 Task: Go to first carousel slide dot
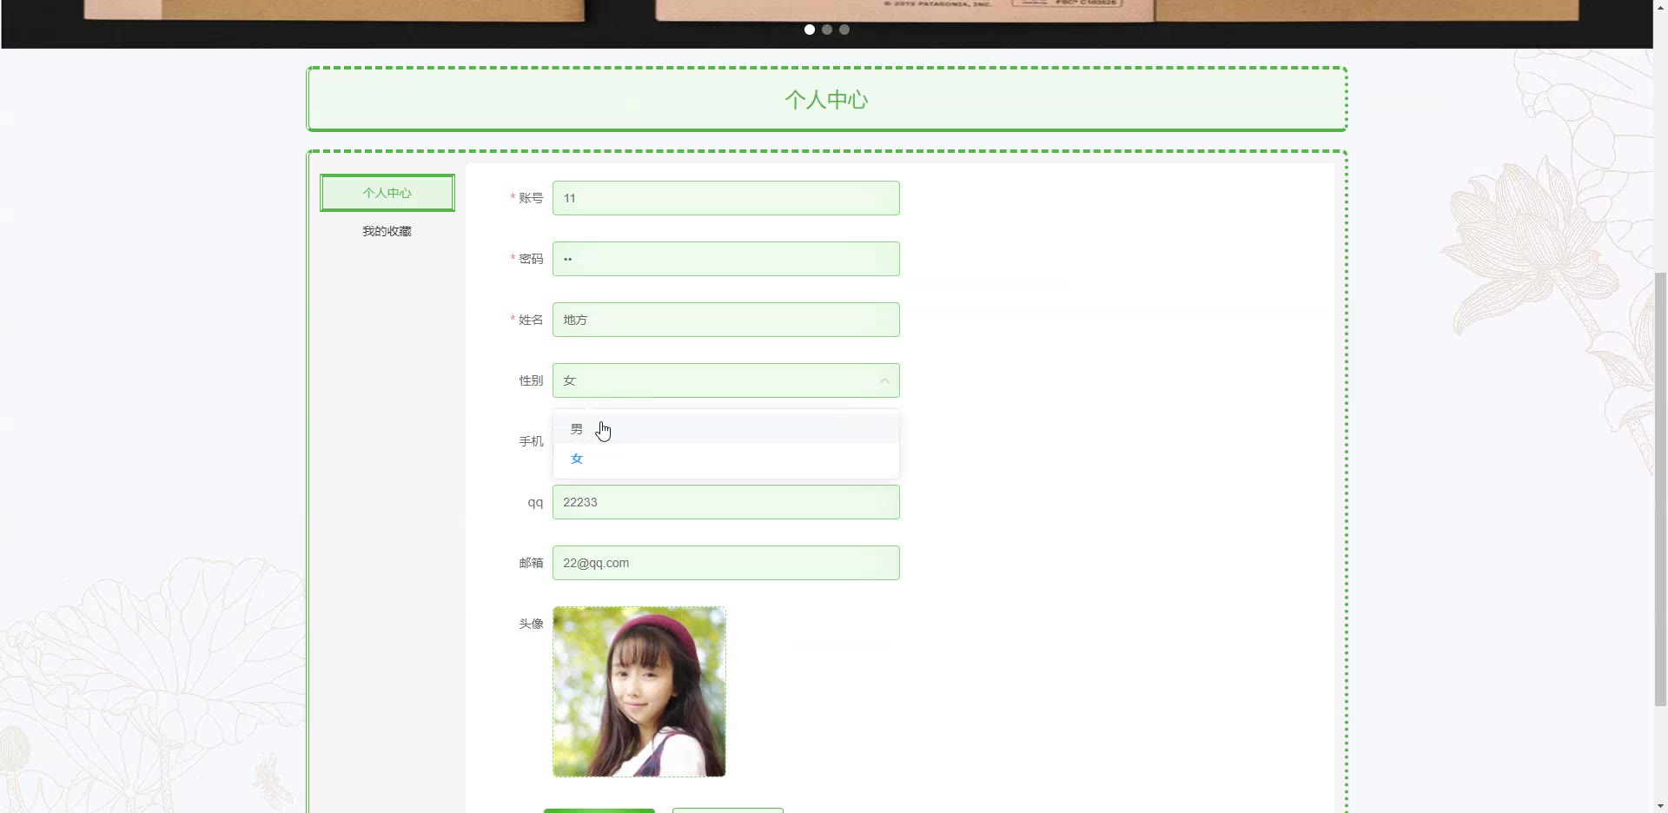coord(810,30)
